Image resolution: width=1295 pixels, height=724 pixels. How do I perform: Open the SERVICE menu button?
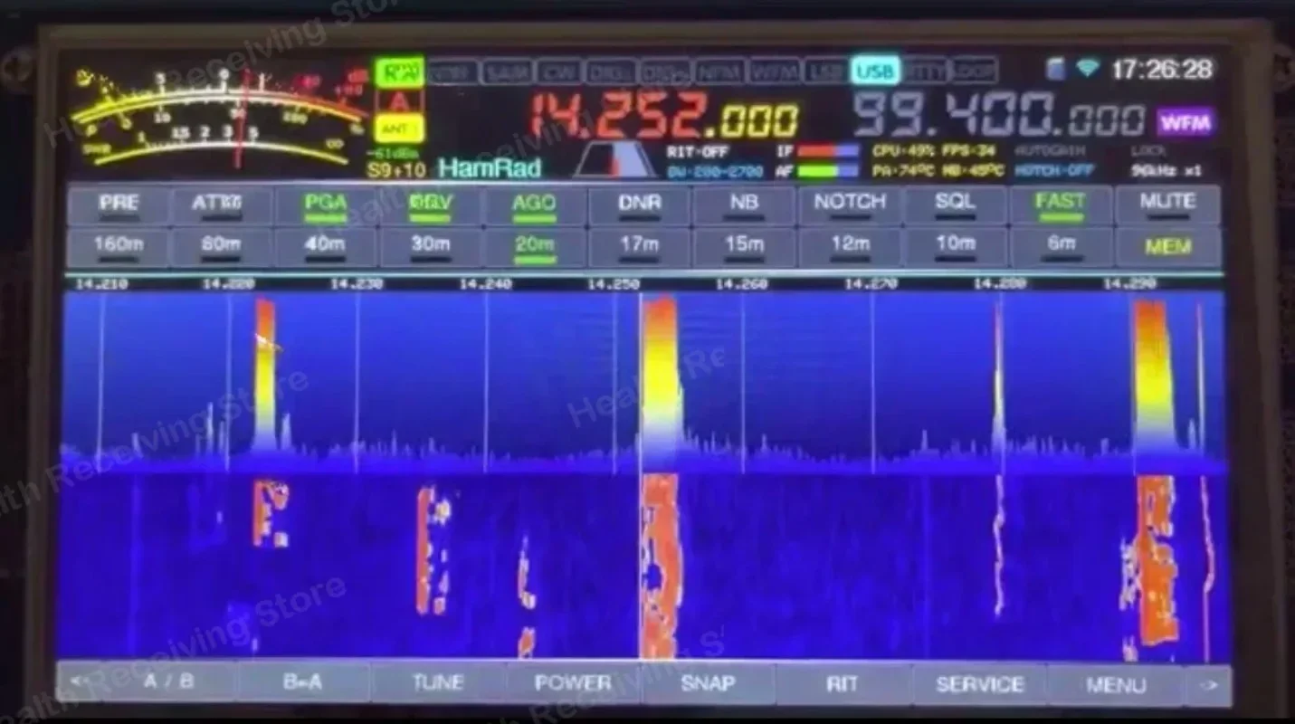[979, 684]
